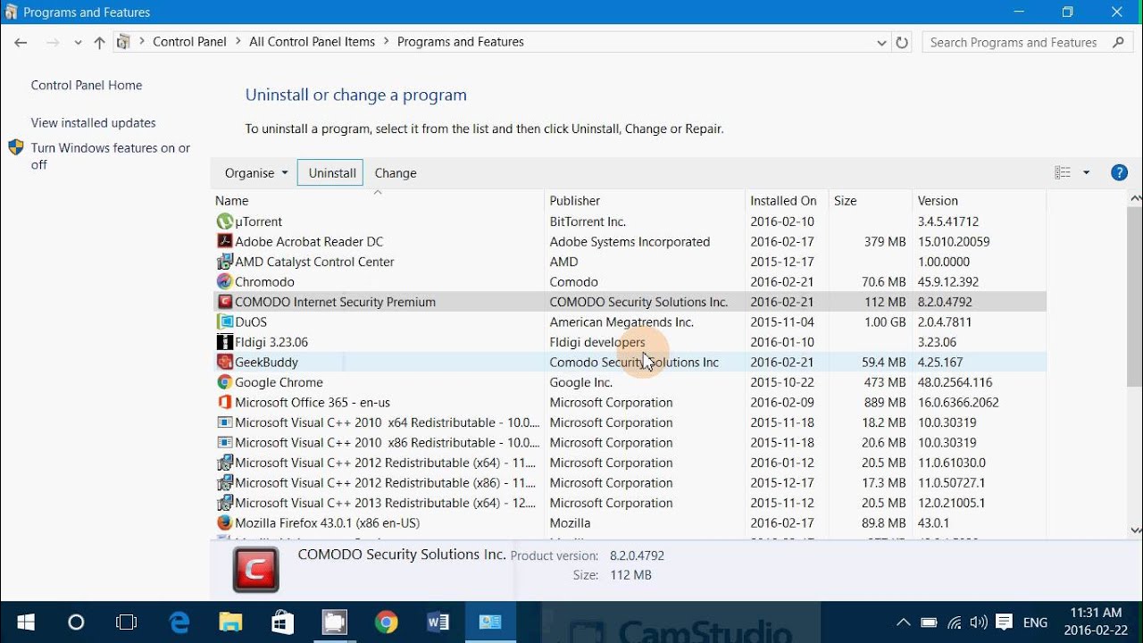Open the Organise dropdown menu
This screenshot has width=1143, height=643.
click(256, 173)
